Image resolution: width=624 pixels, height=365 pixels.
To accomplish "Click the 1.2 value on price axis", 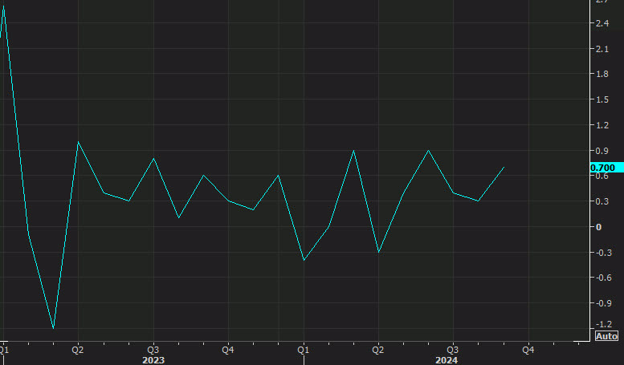I will click(x=601, y=126).
